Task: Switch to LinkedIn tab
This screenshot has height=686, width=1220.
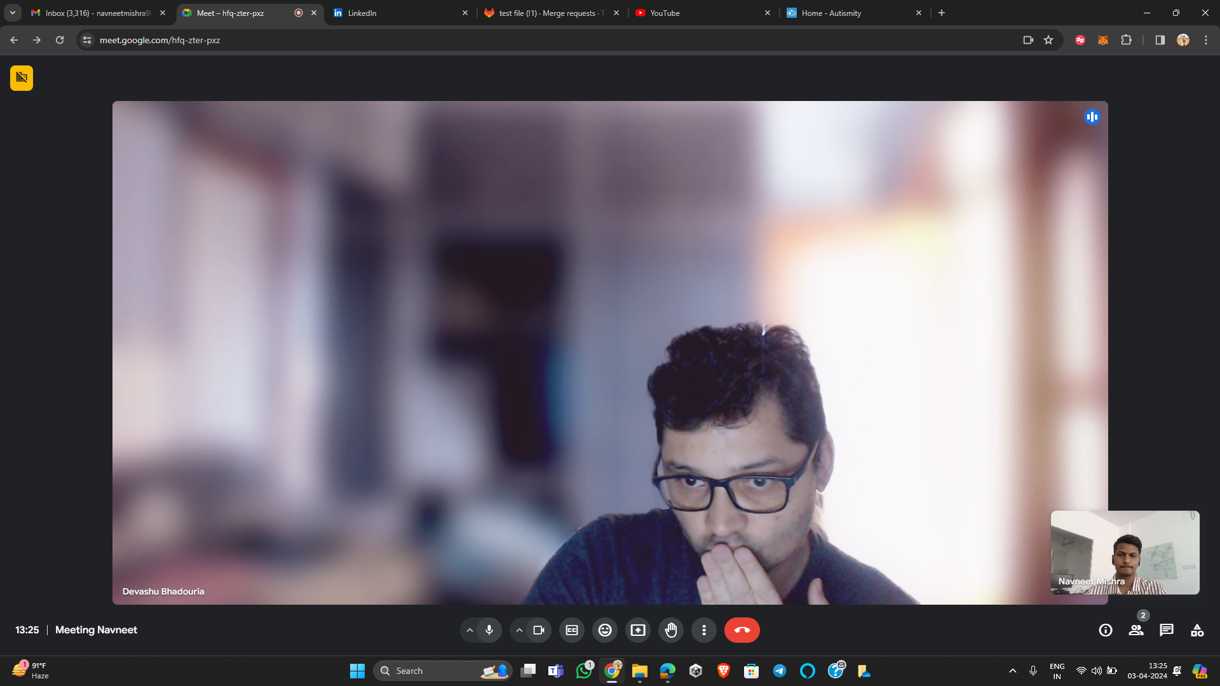Action: pyautogui.click(x=400, y=13)
